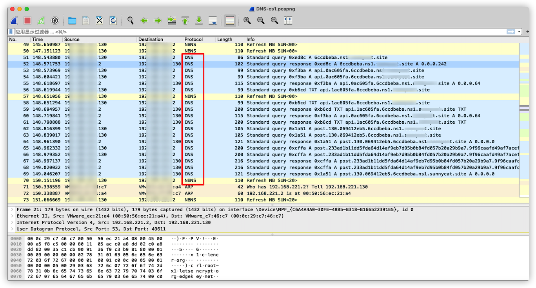Toggle packet list colorization
The image size is (536, 288).
click(230, 20)
